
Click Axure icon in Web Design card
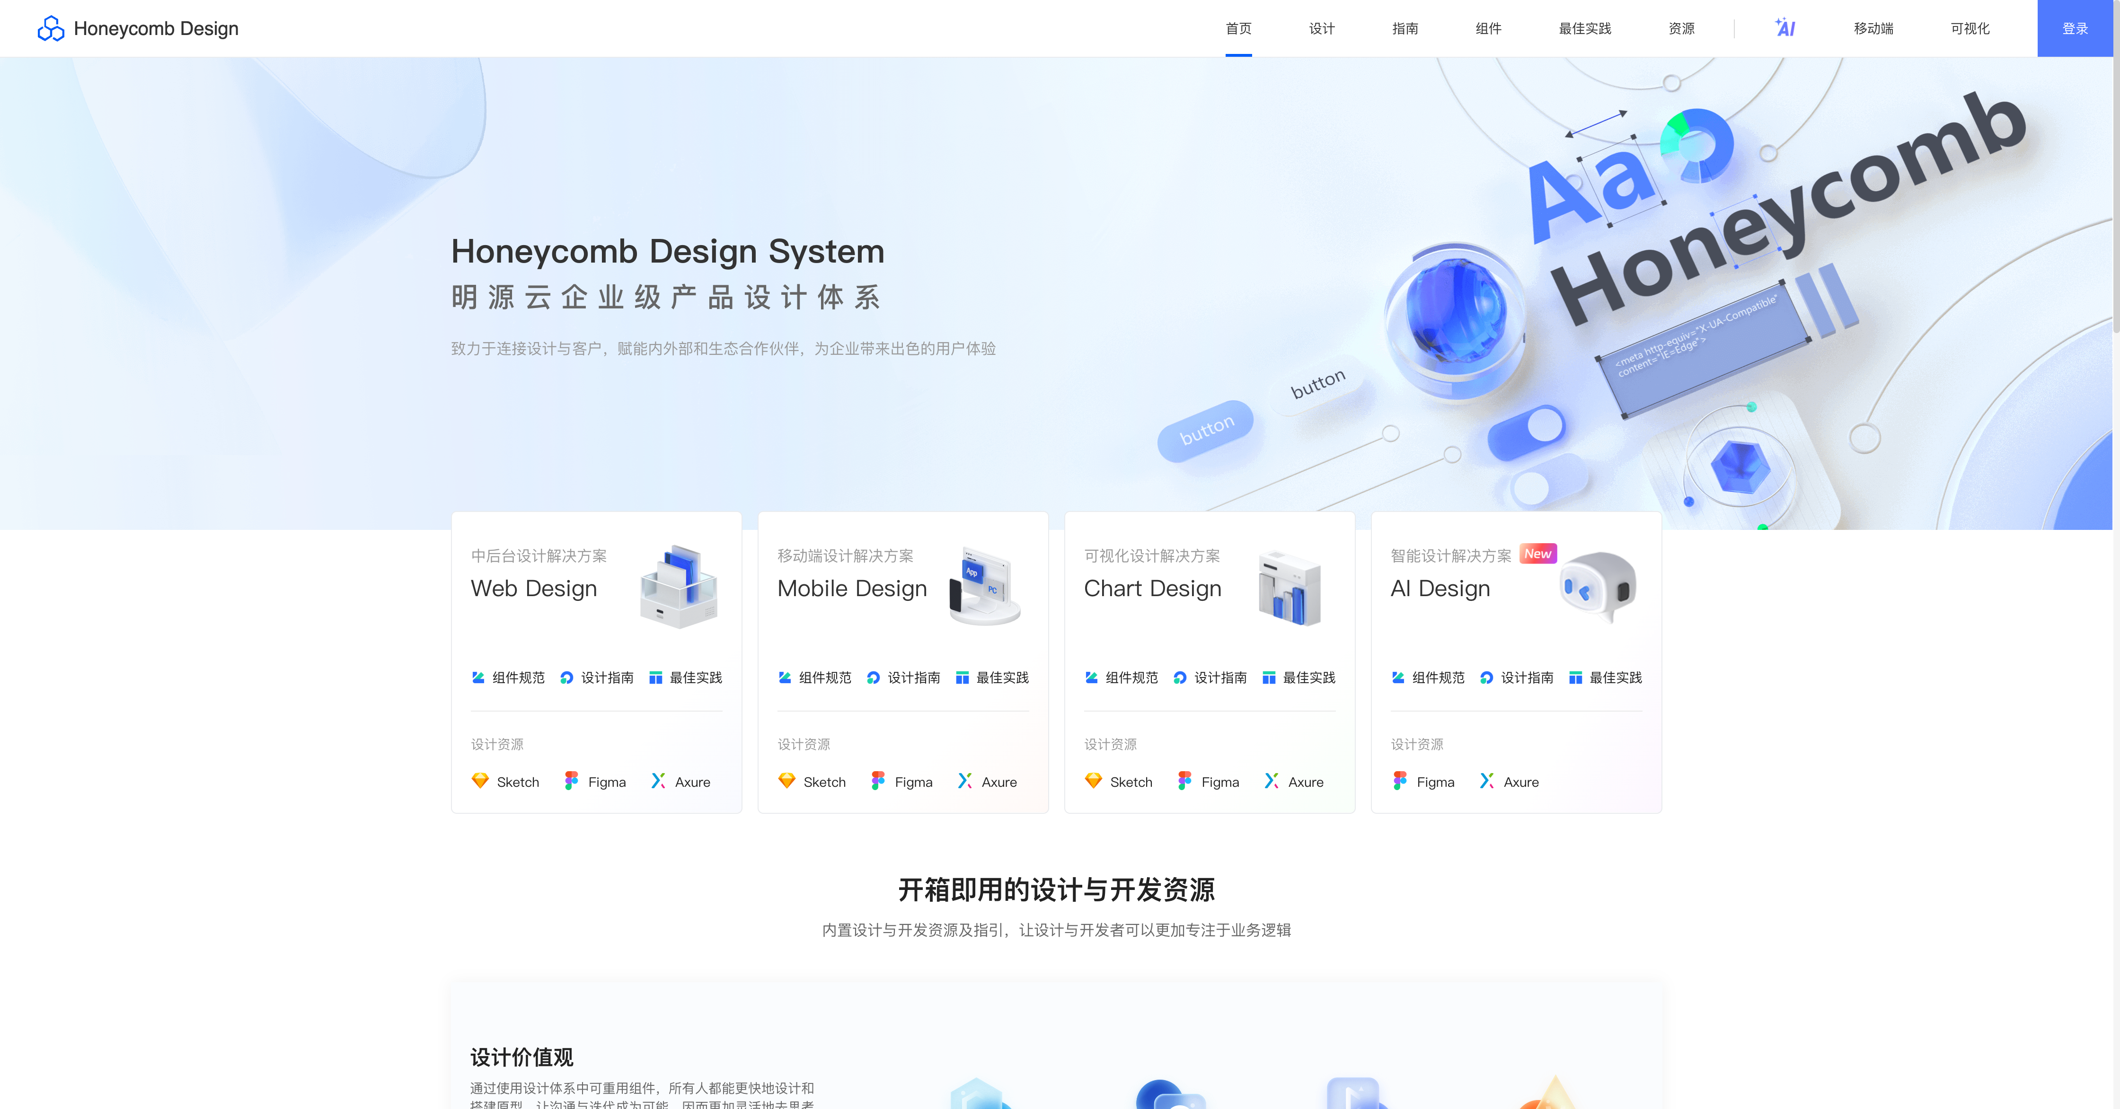(x=658, y=781)
